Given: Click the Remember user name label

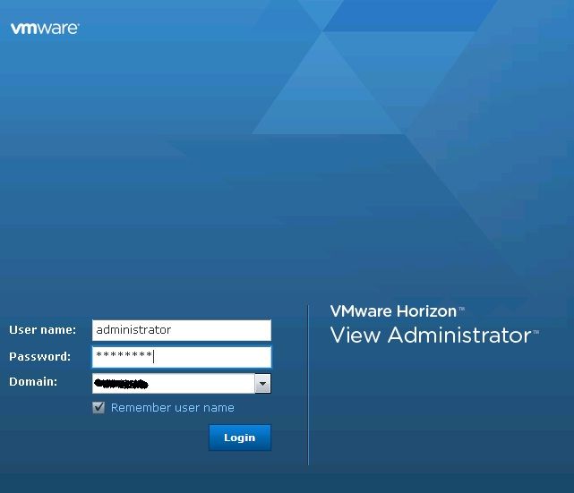Looking at the screenshot, I should tap(173, 407).
